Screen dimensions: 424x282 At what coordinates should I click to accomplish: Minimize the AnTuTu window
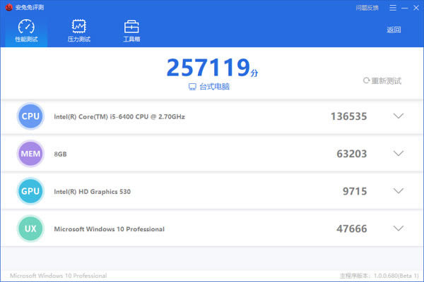[404, 8]
